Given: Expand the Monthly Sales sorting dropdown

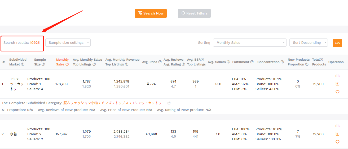Looking at the screenshot, I should point(249,43).
